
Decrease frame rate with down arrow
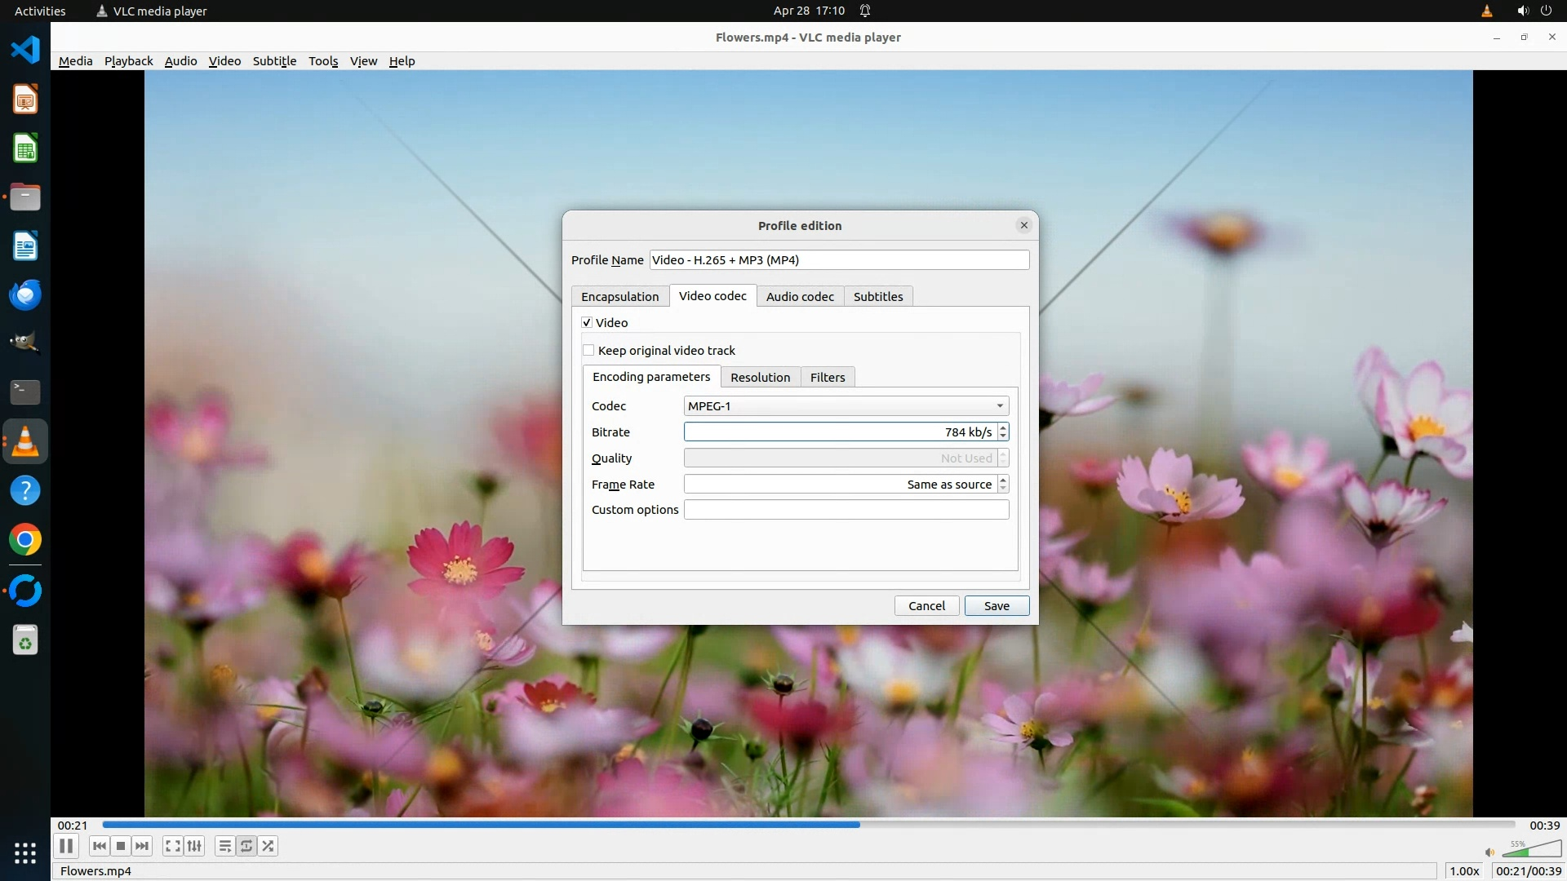(x=1003, y=489)
